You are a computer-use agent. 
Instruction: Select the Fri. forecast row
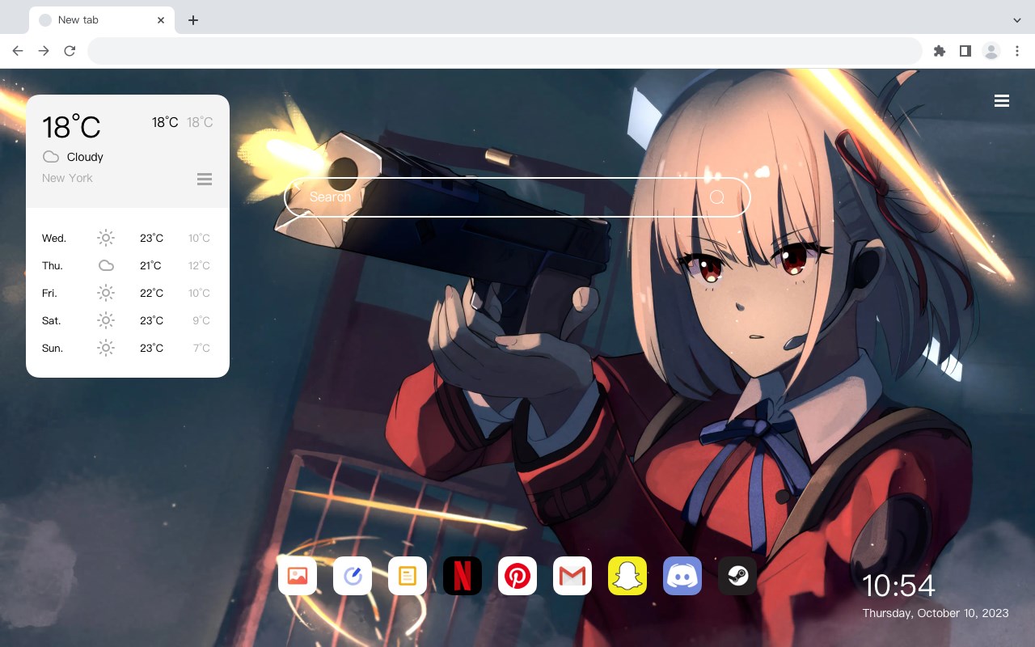pyautogui.click(x=128, y=293)
